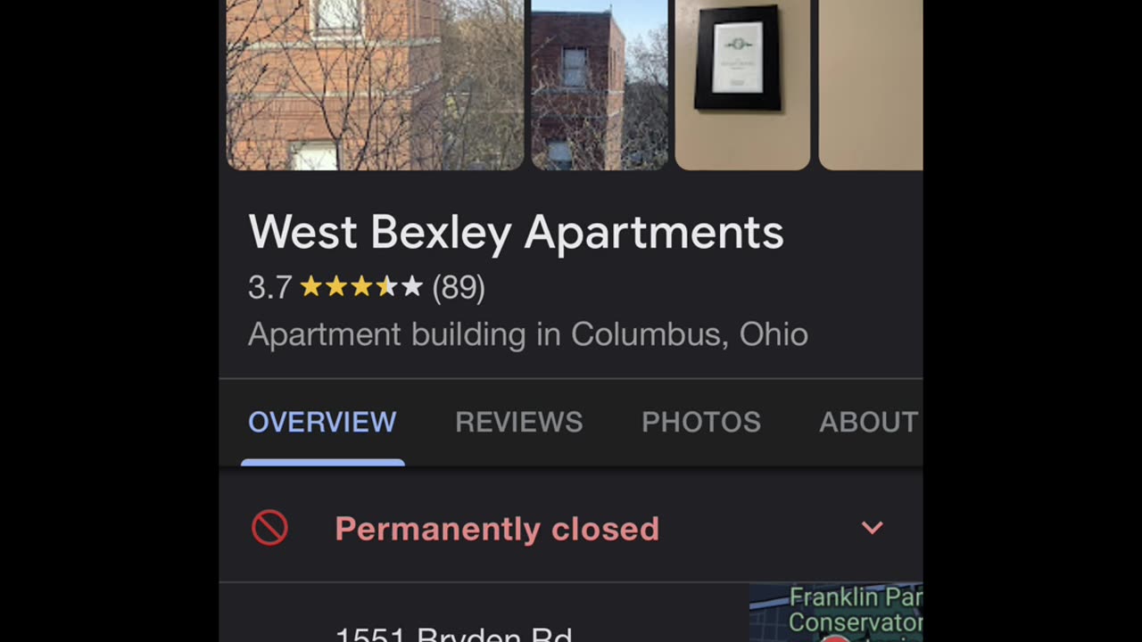Click the West Bexley Apartments title

[x=516, y=232]
